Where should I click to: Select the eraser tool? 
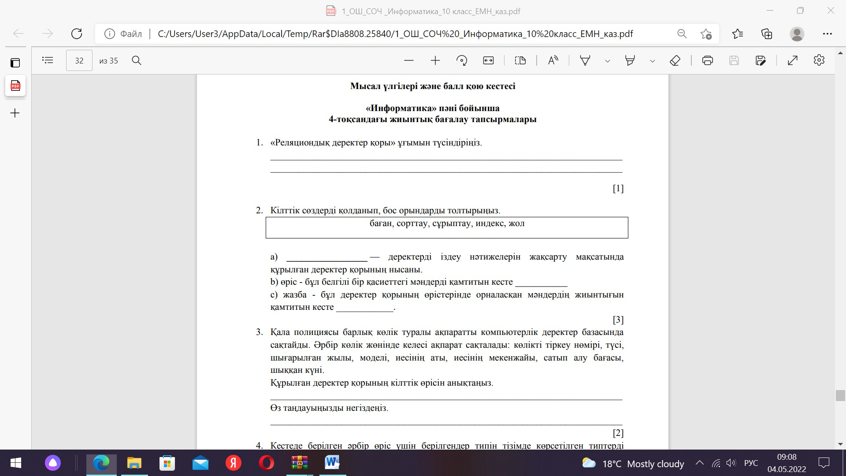tap(675, 60)
